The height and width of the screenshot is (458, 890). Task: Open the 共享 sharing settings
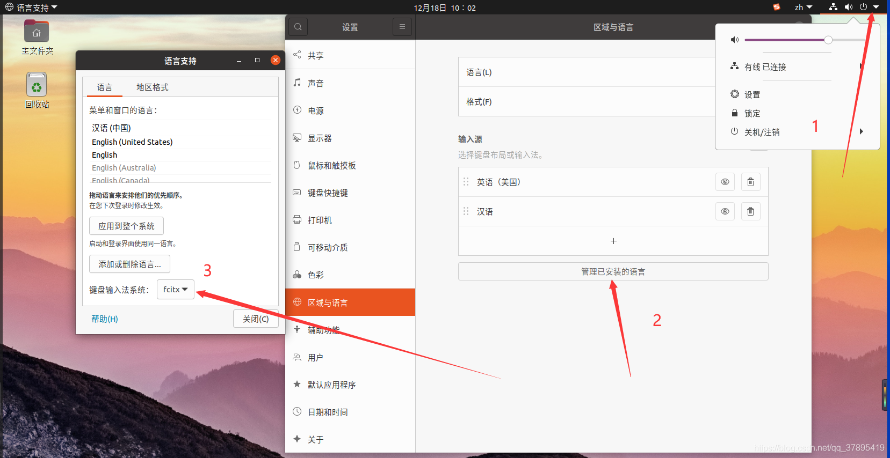[x=350, y=55]
